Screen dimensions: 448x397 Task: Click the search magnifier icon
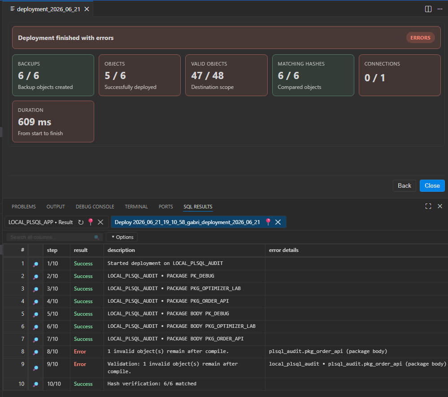96,237
